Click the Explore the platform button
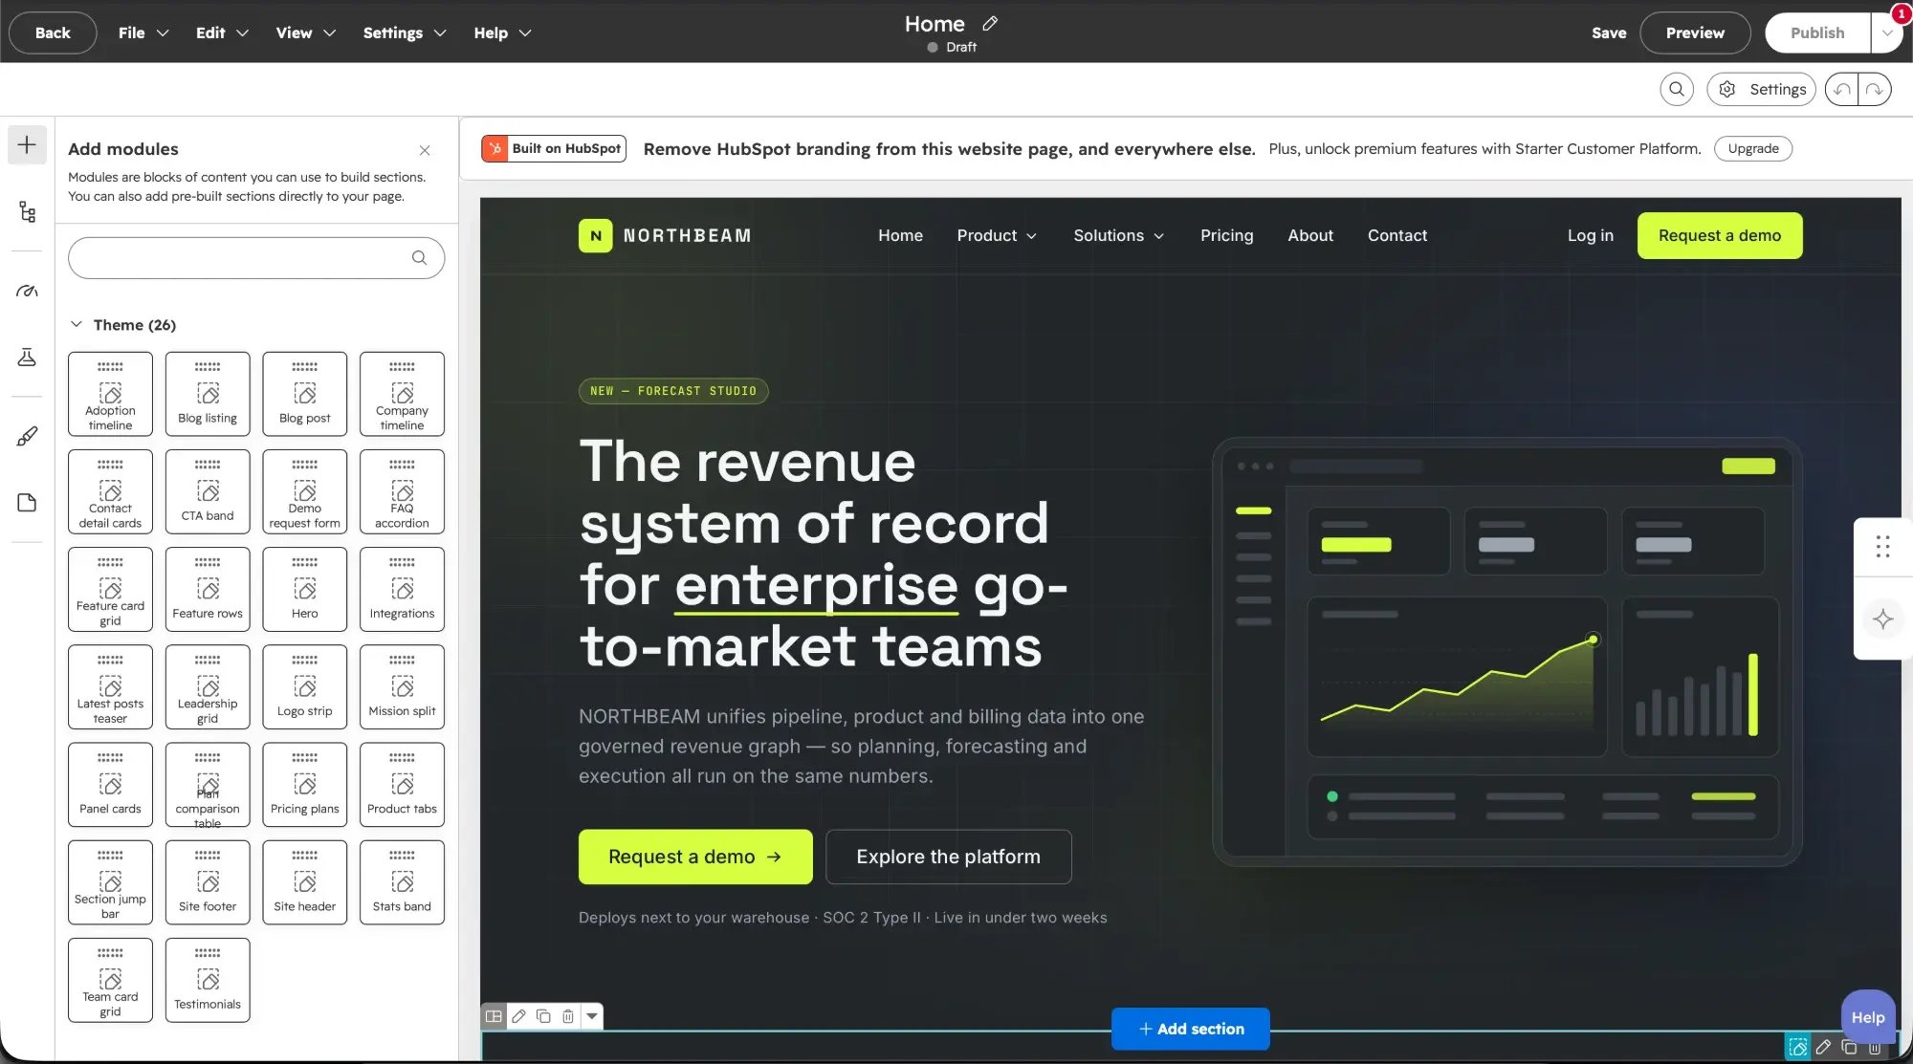The image size is (1913, 1064). (x=948, y=857)
